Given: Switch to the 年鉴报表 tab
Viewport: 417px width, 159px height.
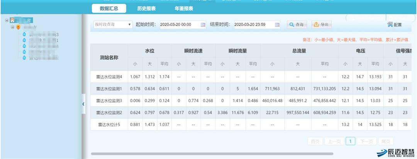Looking at the screenshot, I should click(x=184, y=8).
